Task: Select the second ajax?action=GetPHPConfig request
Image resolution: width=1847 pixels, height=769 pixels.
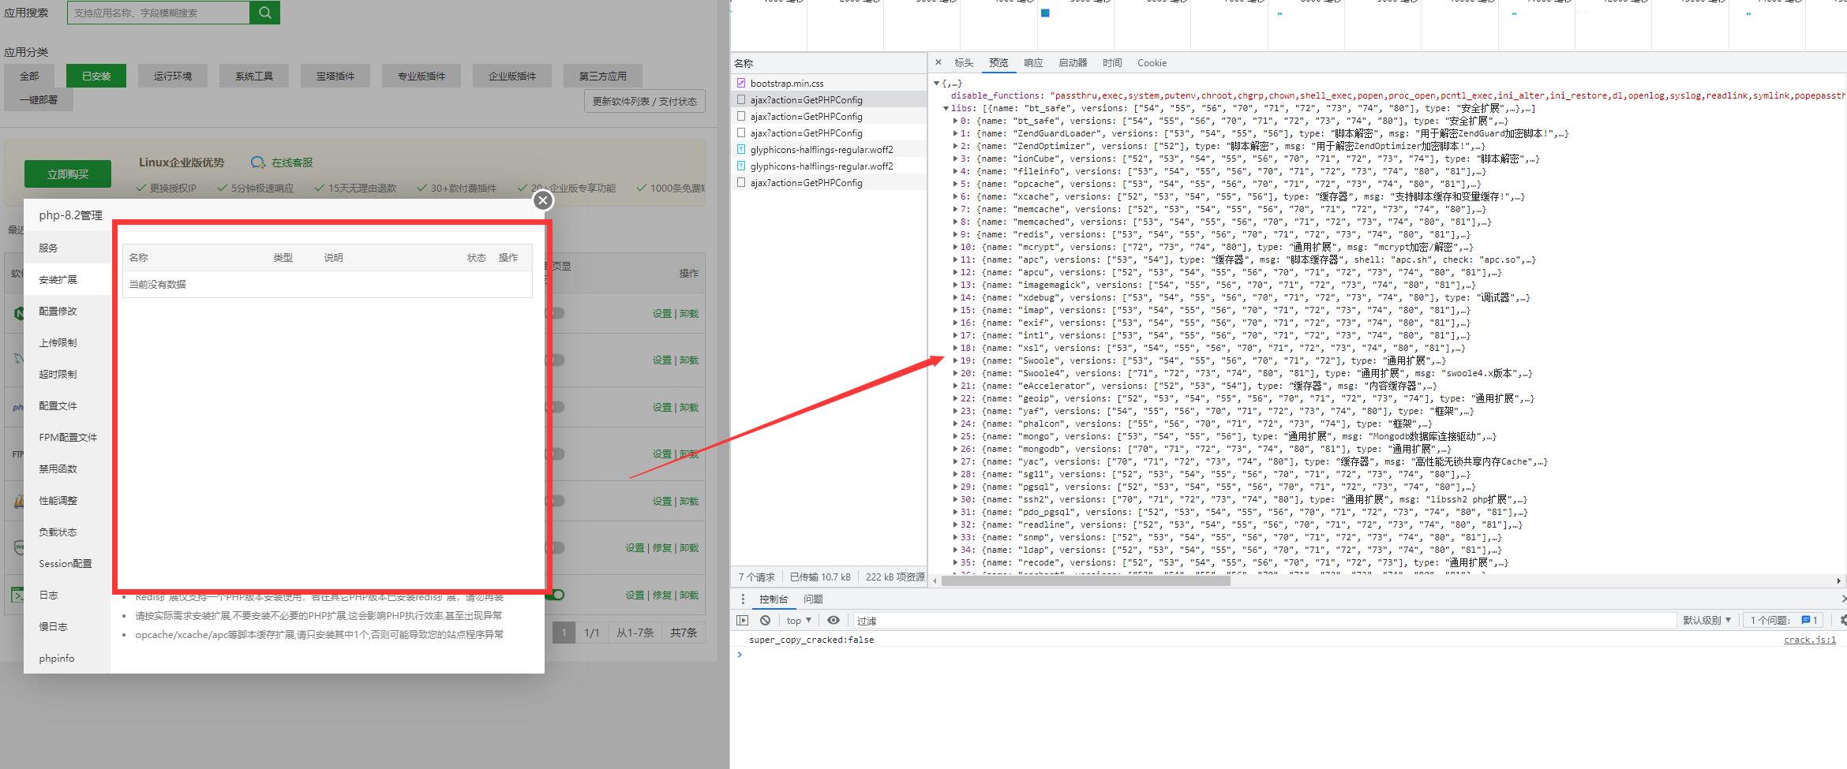Action: tap(828, 116)
